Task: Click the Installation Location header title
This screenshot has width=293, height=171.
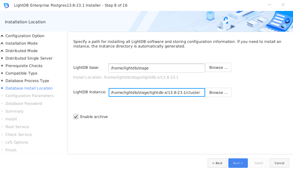Action: pyautogui.click(x=25, y=22)
